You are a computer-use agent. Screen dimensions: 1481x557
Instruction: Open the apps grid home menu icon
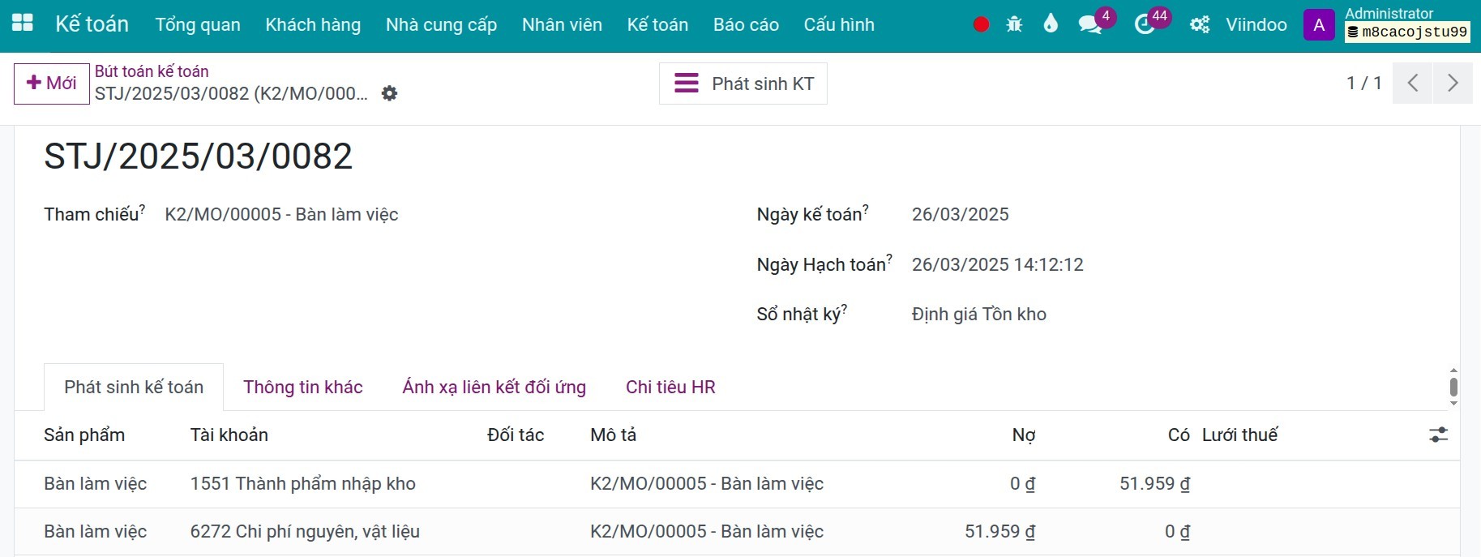click(23, 23)
